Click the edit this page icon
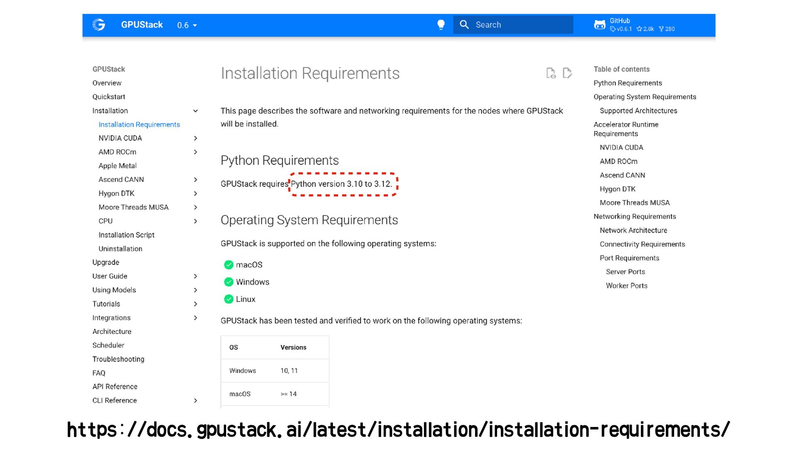Screen dimensions: 798x449 [567, 73]
